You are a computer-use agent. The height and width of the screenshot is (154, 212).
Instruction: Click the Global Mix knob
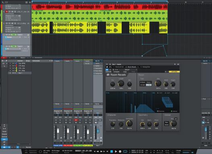coord(173,123)
